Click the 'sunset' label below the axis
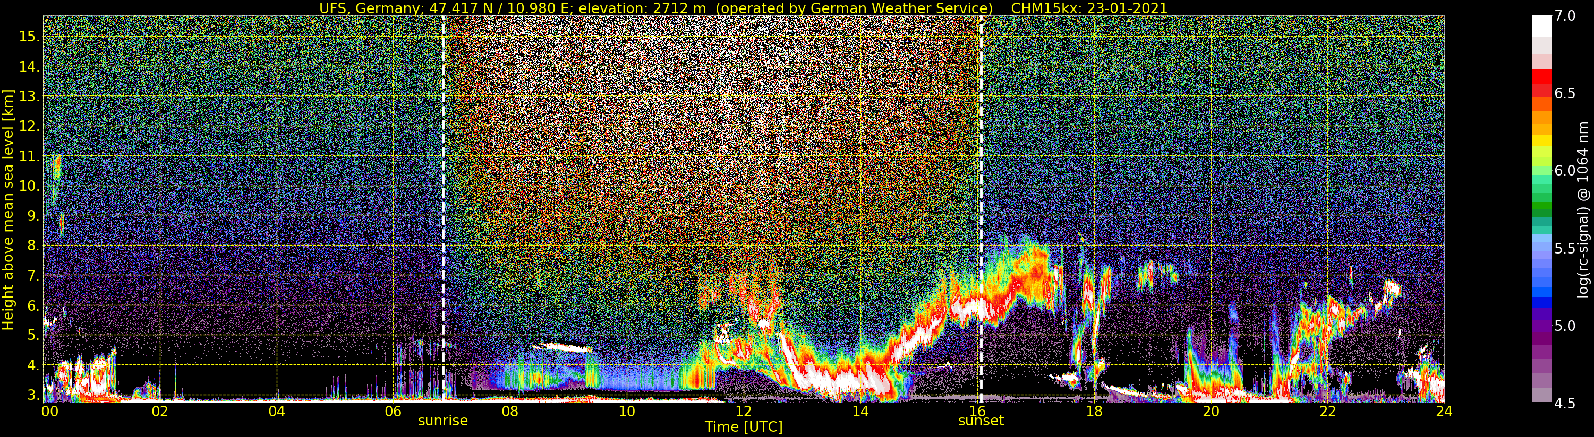 (981, 421)
